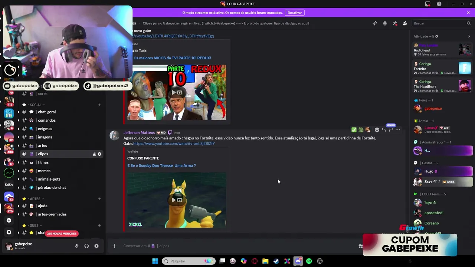Open animais-pets channel
The width and height of the screenshot is (475, 267).
(61, 179)
